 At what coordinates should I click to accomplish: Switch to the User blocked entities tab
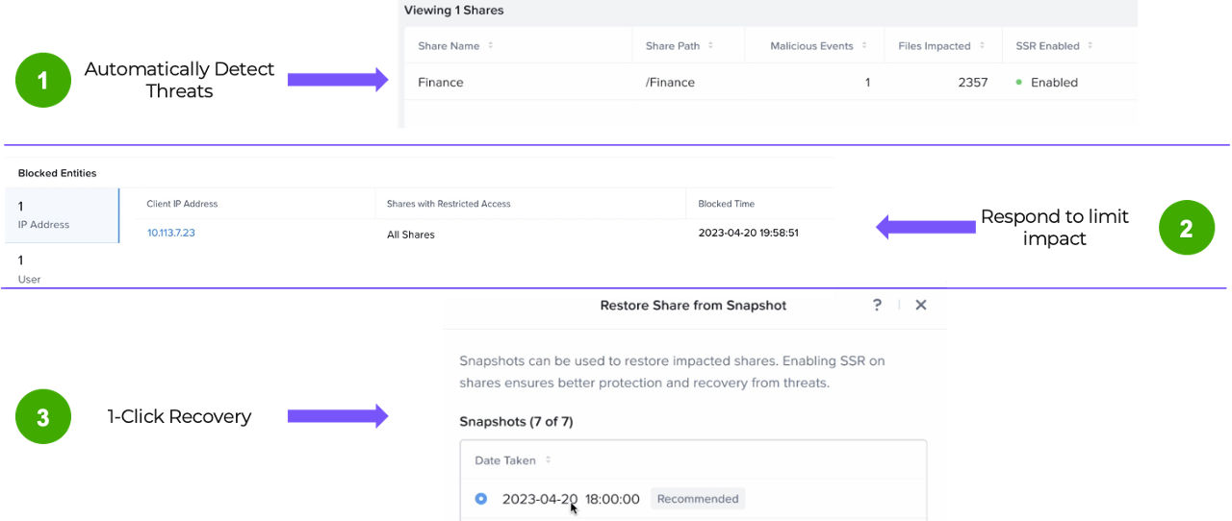(x=60, y=268)
